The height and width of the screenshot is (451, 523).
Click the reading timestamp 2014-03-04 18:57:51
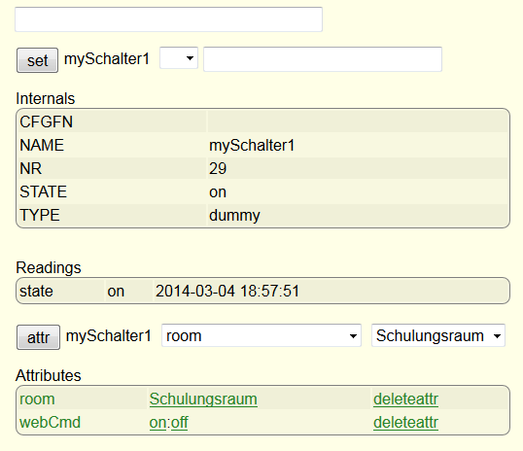coord(227,291)
